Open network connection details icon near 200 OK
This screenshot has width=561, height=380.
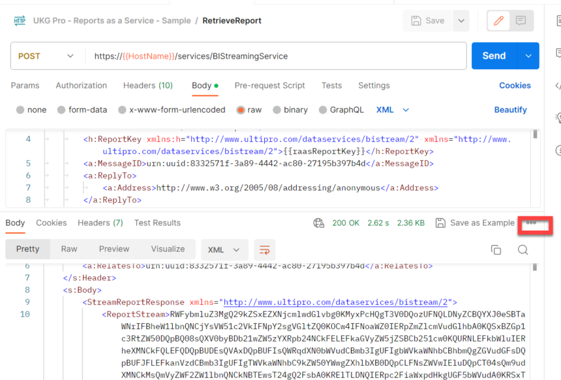(319, 222)
